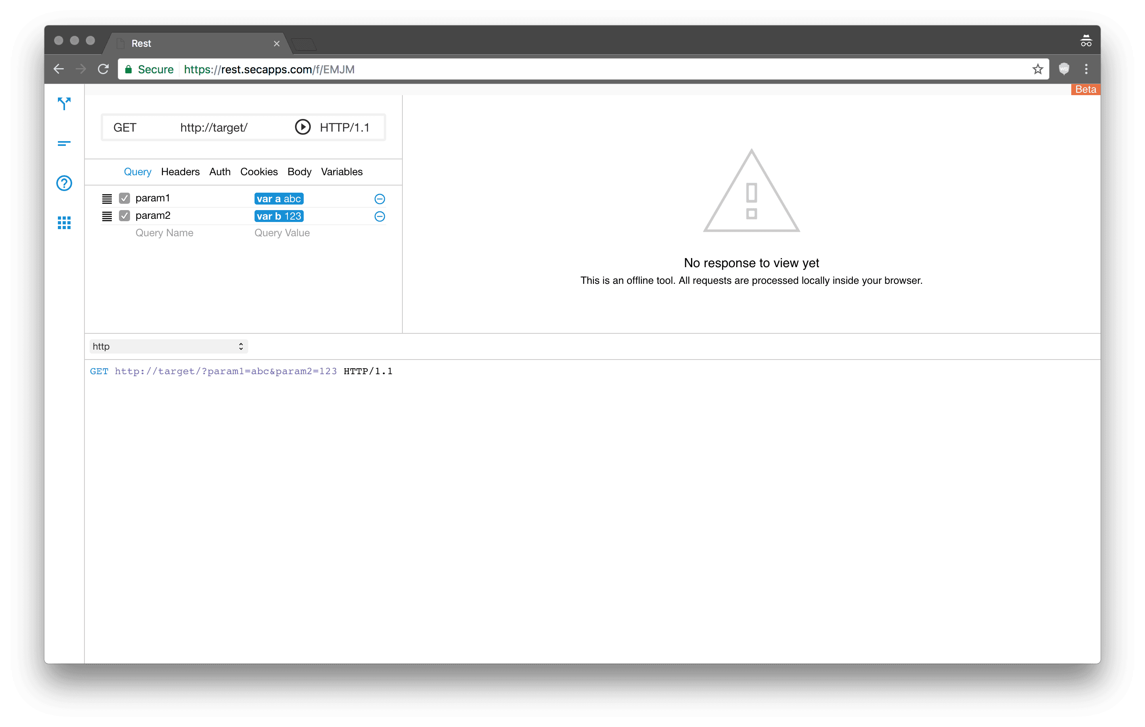Click the fork/branch icon in sidebar
This screenshot has width=1145, height=727.
[x=64, y=103]
